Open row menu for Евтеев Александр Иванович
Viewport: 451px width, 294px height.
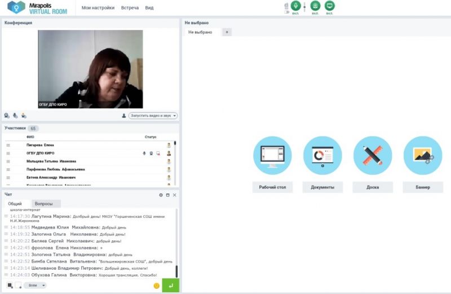8,177
